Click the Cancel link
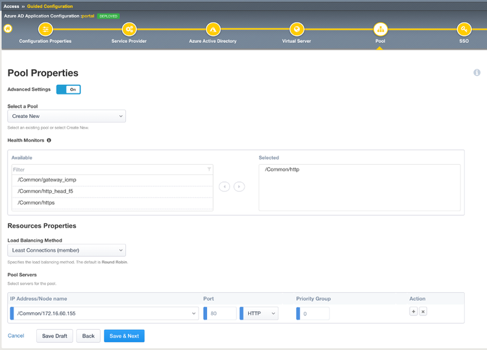The width and height of the screenshot is (487, 350). [x=16, y=336]
